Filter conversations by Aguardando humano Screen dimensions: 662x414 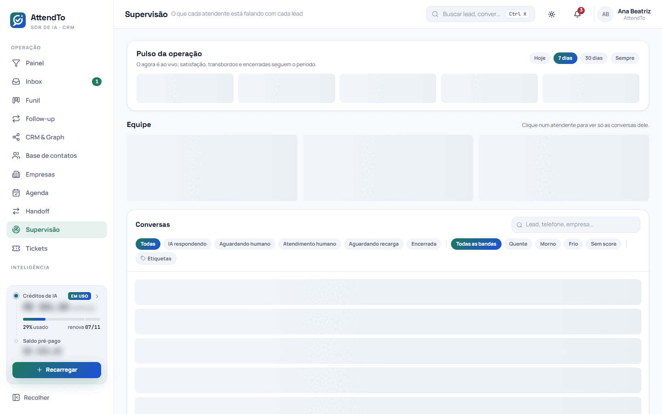[x=245, y=244]
